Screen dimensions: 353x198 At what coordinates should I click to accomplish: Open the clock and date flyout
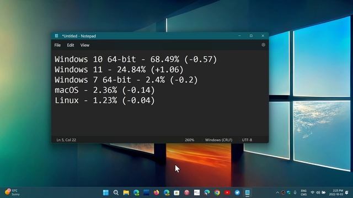pos(336,193)
